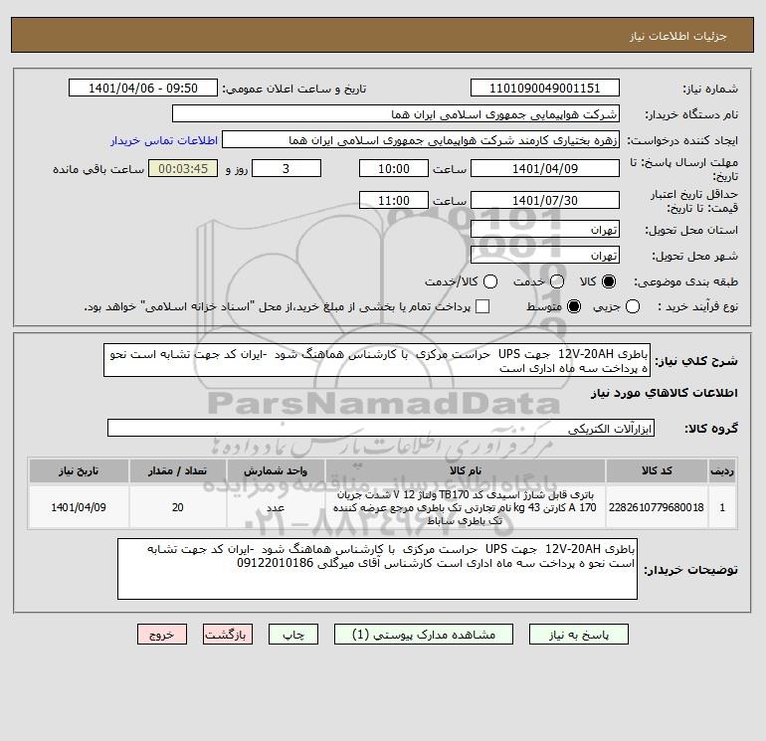
Task: Click the delivery city field تهران
Action: click(545, 255)
